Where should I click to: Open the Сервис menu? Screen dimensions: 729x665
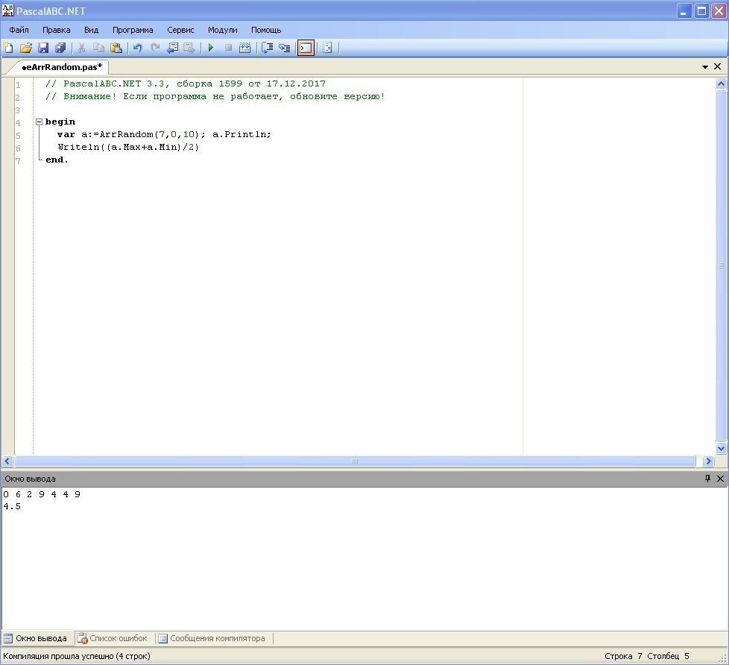(180, 30)
